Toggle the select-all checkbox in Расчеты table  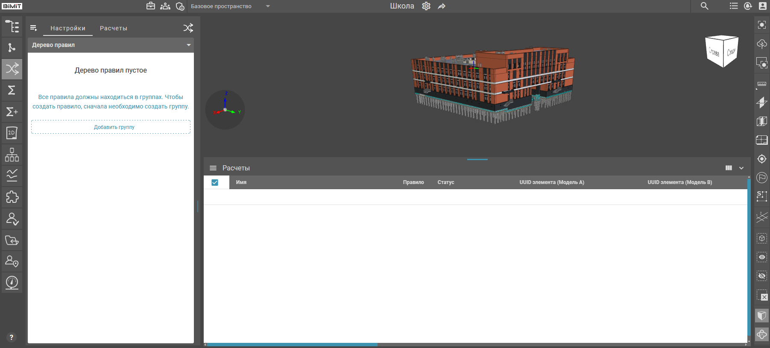pos(215,182)
